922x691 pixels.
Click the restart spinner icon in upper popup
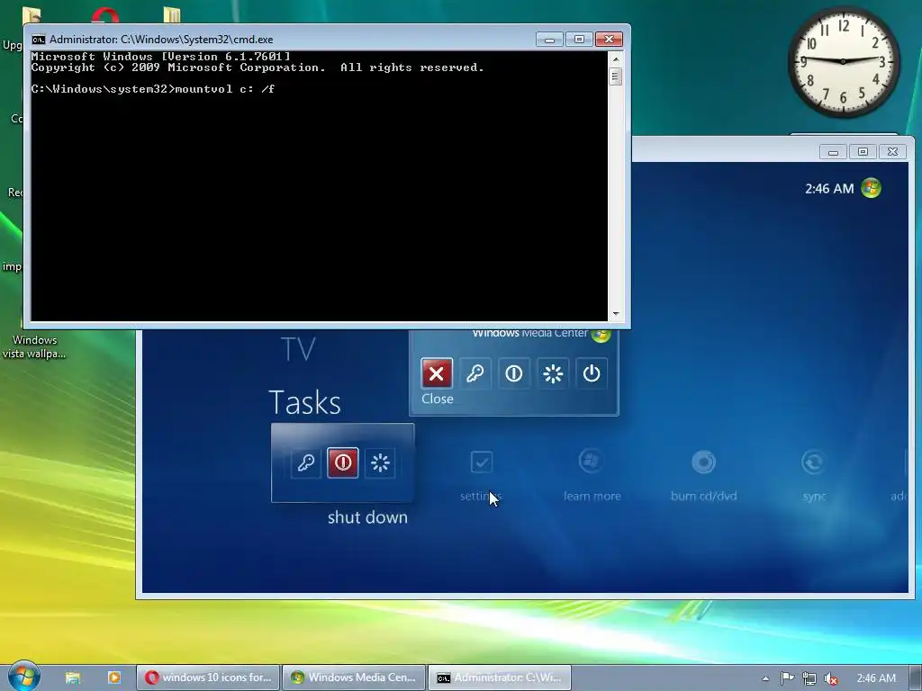coord(553,373)
